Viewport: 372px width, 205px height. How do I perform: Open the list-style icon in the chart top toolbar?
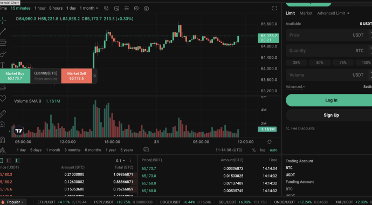(x=127, y=8)
